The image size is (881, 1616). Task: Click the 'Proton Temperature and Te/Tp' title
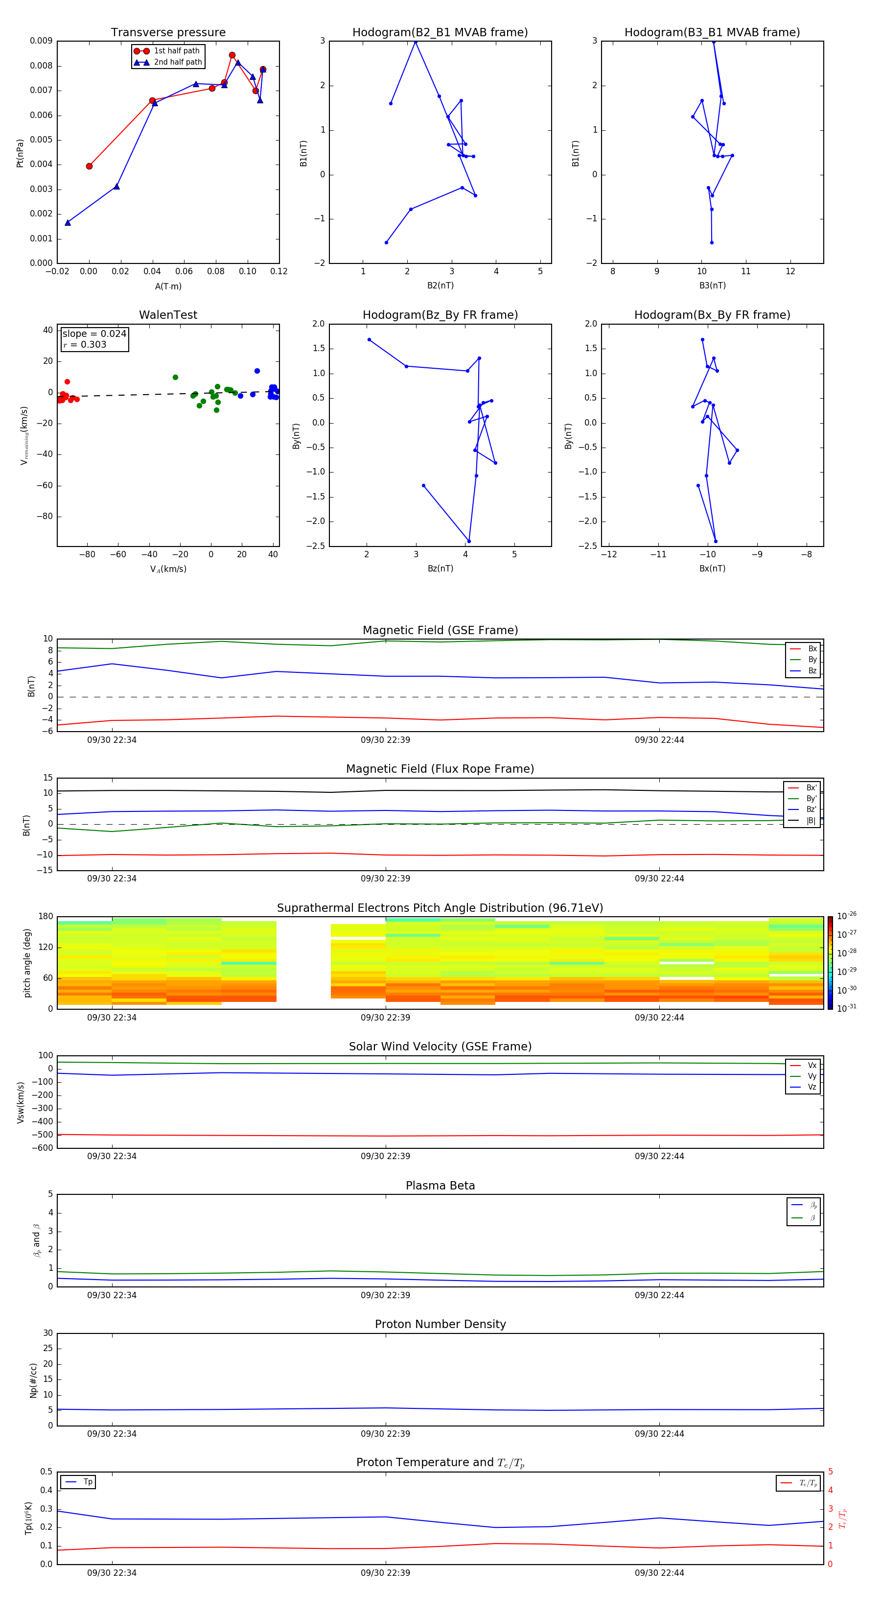[x=440, y=1463]
